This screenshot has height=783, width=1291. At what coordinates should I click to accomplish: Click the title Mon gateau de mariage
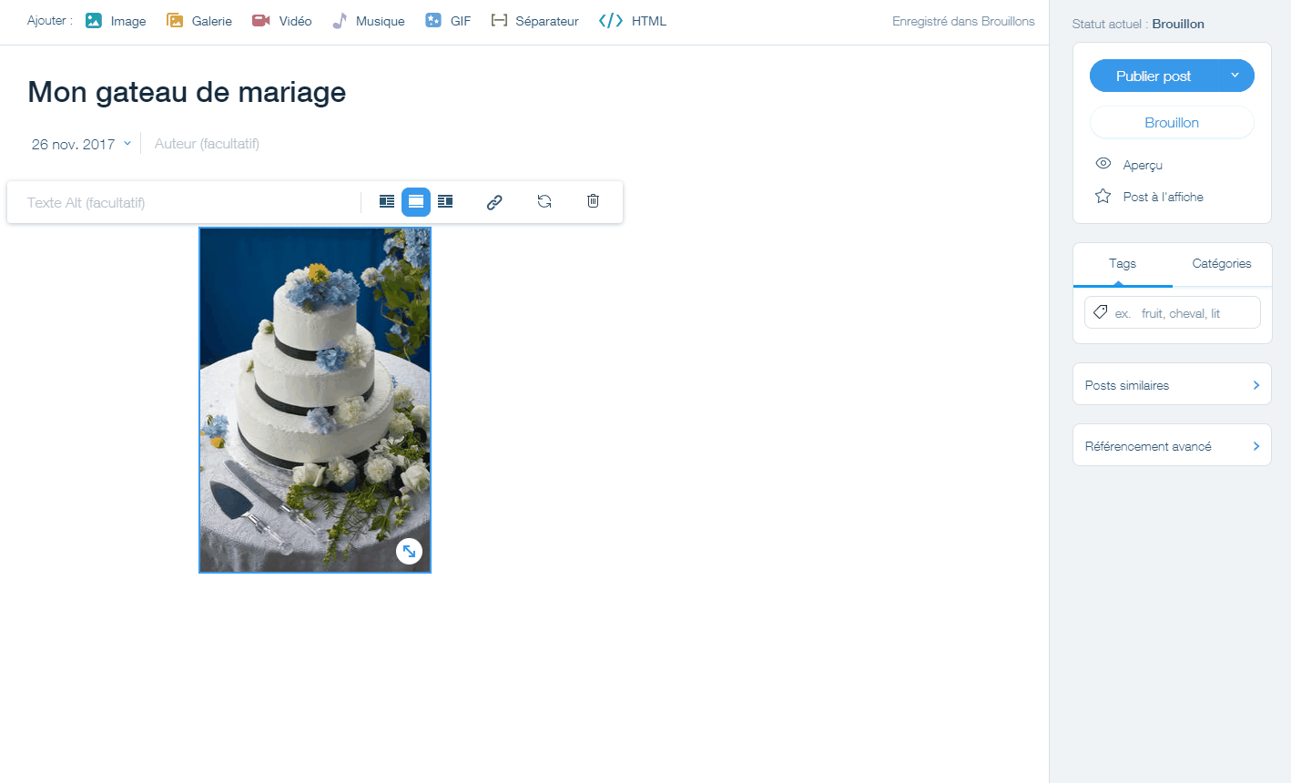pos(187,92)
